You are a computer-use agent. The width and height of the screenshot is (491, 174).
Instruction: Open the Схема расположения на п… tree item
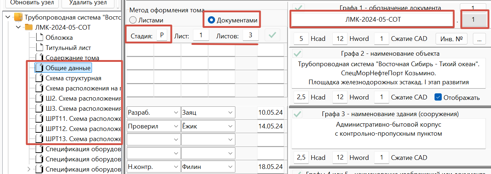point(83,88)
